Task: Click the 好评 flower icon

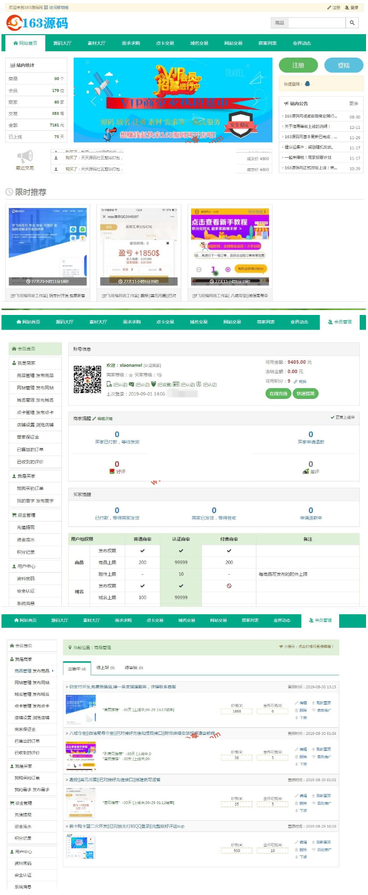Action: (112, 472)
